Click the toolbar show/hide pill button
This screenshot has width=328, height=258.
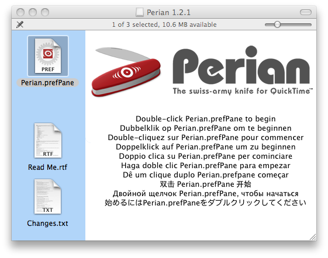point(306,12)
